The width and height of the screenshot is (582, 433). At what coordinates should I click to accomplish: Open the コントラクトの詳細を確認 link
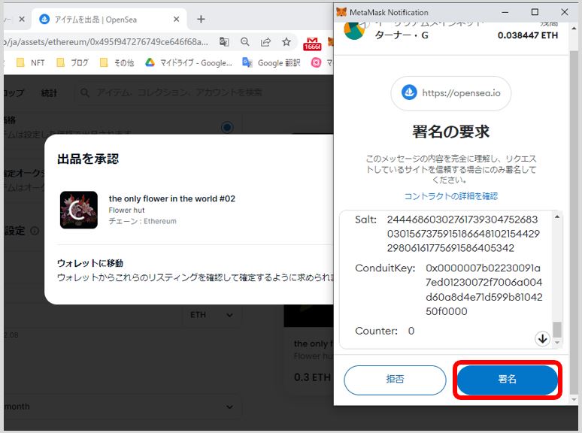[450, 196]
